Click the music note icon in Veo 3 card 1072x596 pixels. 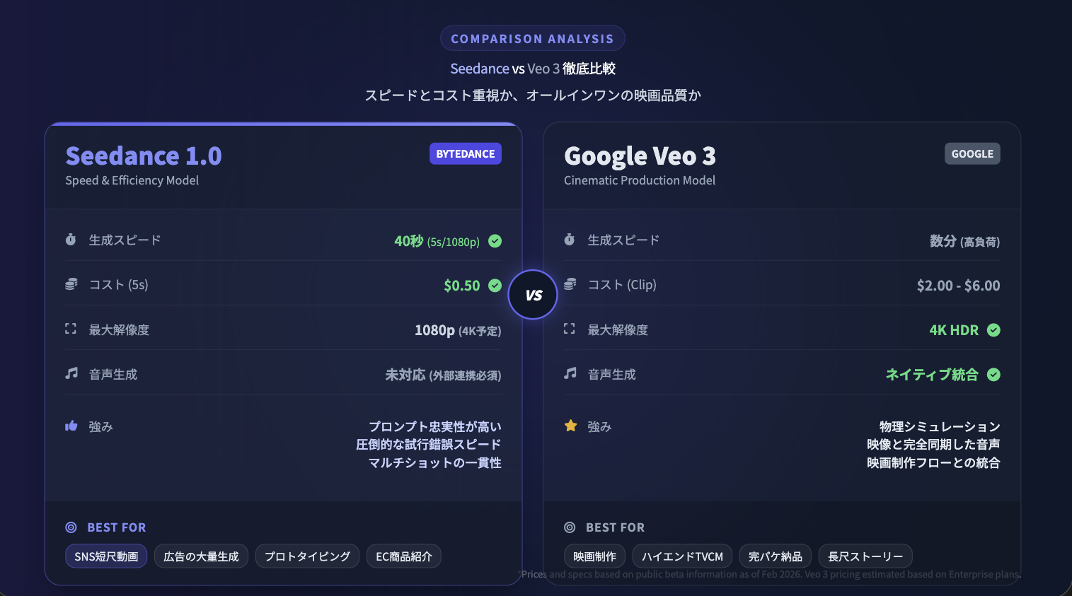pyautogui.click(x=570, y=373)
